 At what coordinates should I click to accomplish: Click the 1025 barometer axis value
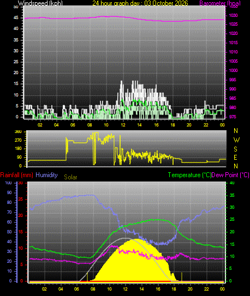234,24
